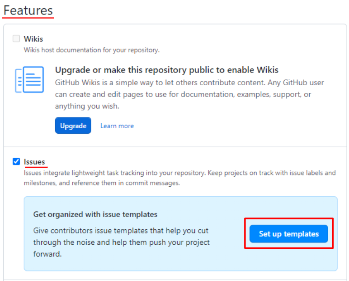This screenshot has height=281, width=349.
Task: Open the Learn more link
Action: point(117,126)
